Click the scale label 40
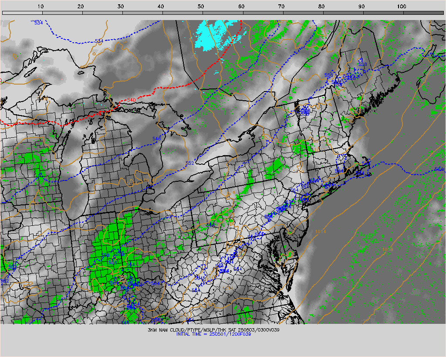Viewport: 446px width, 357px height. 161,7
